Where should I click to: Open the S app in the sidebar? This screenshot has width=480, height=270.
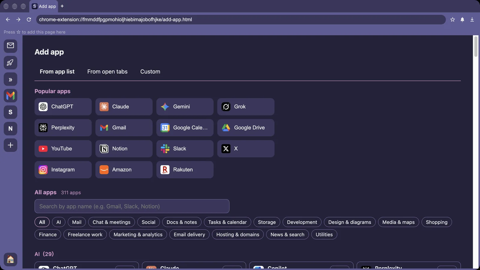coord(10,112)
